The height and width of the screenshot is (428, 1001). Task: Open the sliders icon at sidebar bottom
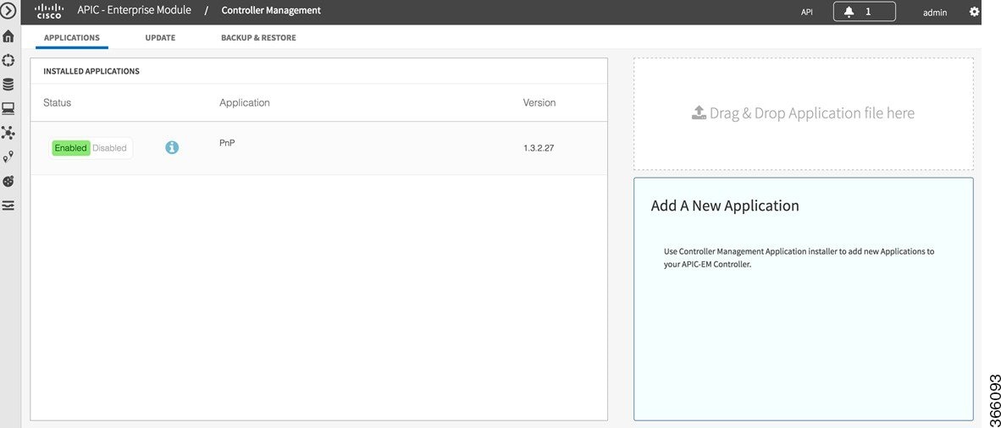[x=9, y=206]
